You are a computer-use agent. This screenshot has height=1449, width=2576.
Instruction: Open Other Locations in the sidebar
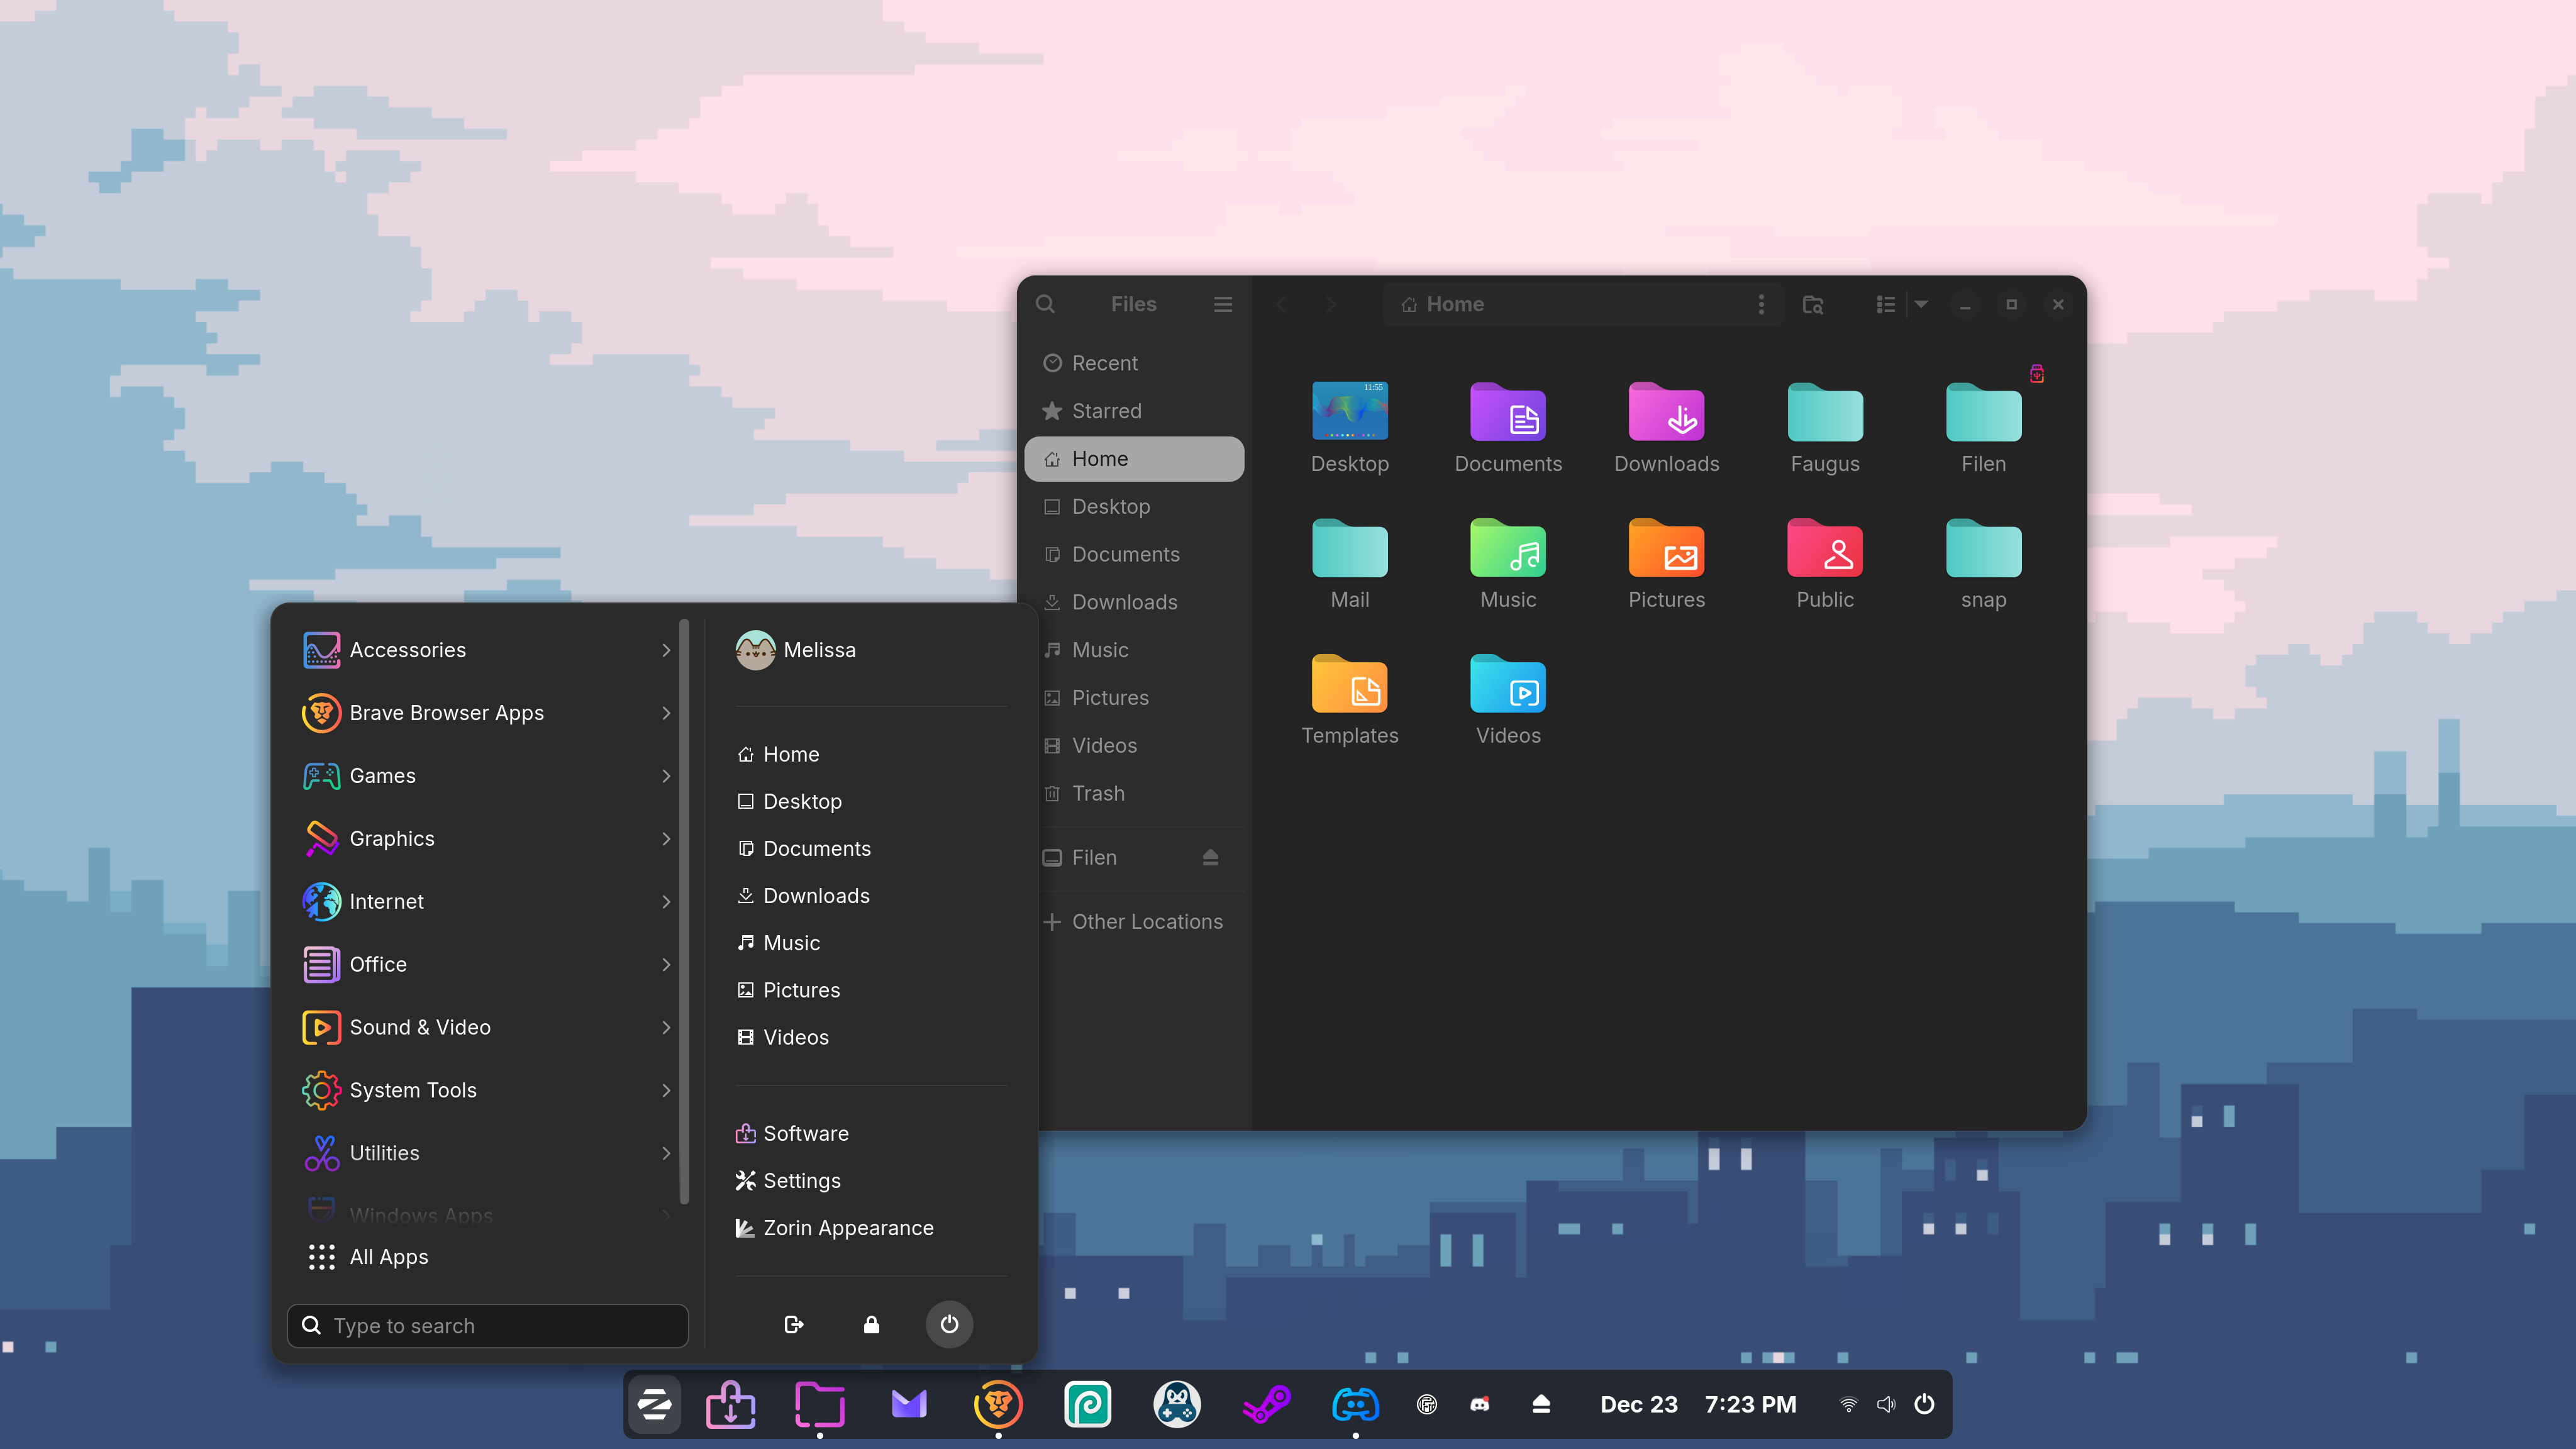(1146, 921)
